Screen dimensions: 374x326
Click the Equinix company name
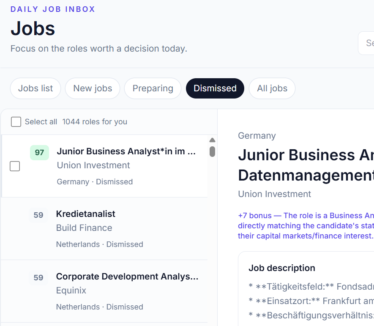coord(71,290)
